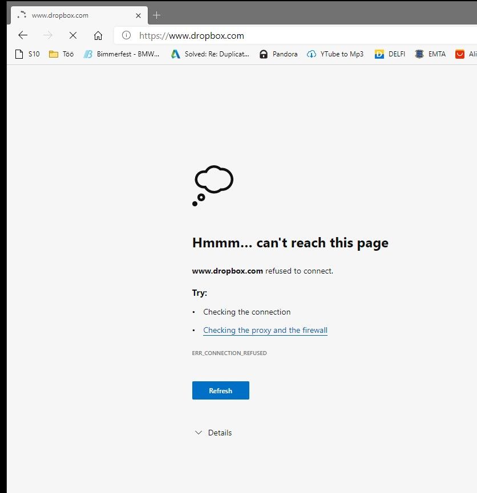Open the Pandora bookmark

click(278, 54)
